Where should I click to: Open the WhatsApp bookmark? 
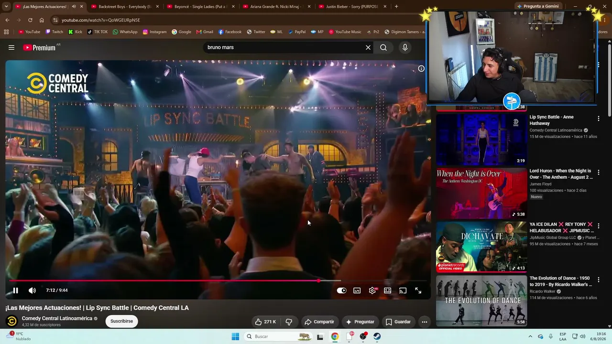[x=125, y=32]
